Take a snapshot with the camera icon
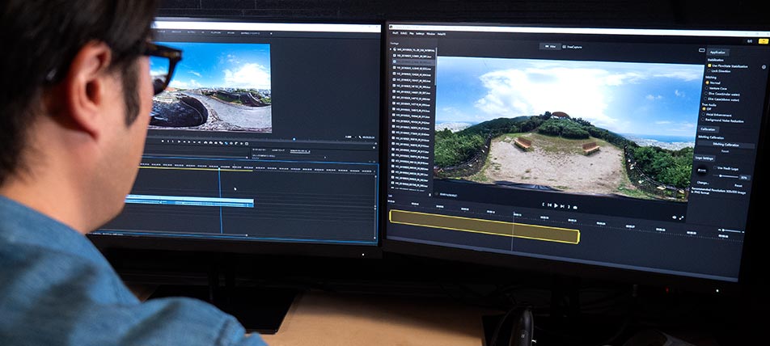The width and height of the screenshot is (770, 346). (575, 208)
